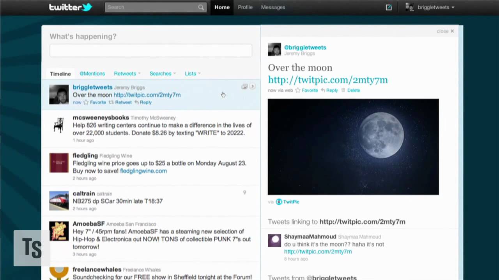Click the AmoebaSF avatar
The image size is (499, 280).
[59, 231]
